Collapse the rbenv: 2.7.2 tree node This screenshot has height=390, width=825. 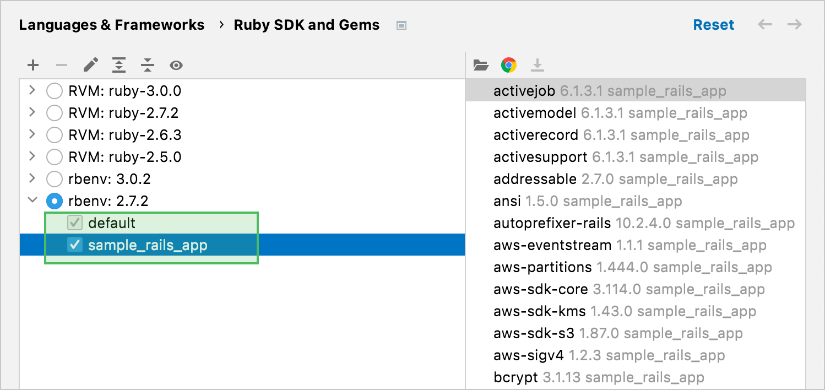(x=32, y=201)
